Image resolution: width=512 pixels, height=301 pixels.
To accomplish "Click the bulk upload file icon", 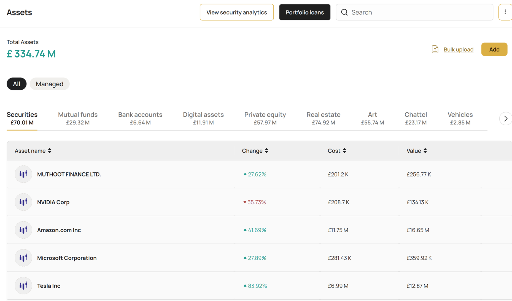I will [435, 49].
